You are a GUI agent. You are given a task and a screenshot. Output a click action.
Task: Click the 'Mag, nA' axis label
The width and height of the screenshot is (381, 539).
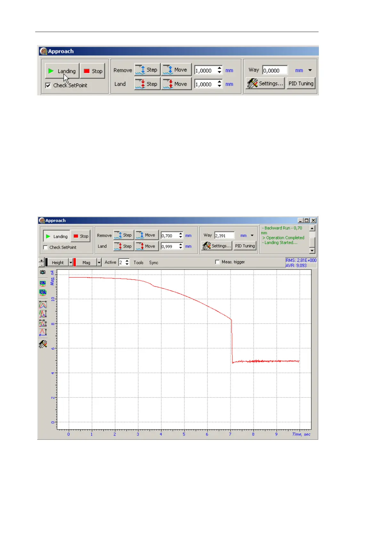coord(53,278)
